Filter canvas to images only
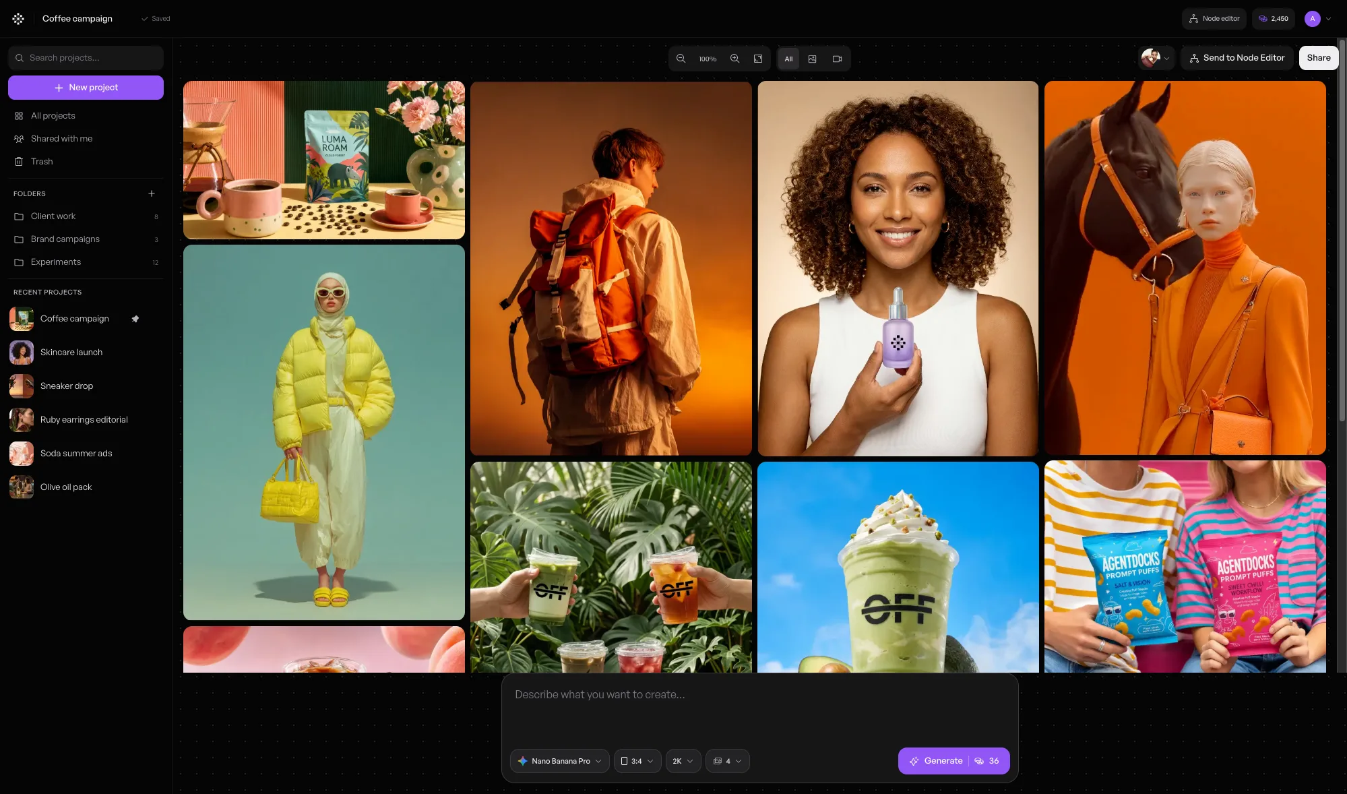1347x794 pixels. coord(813,59)
